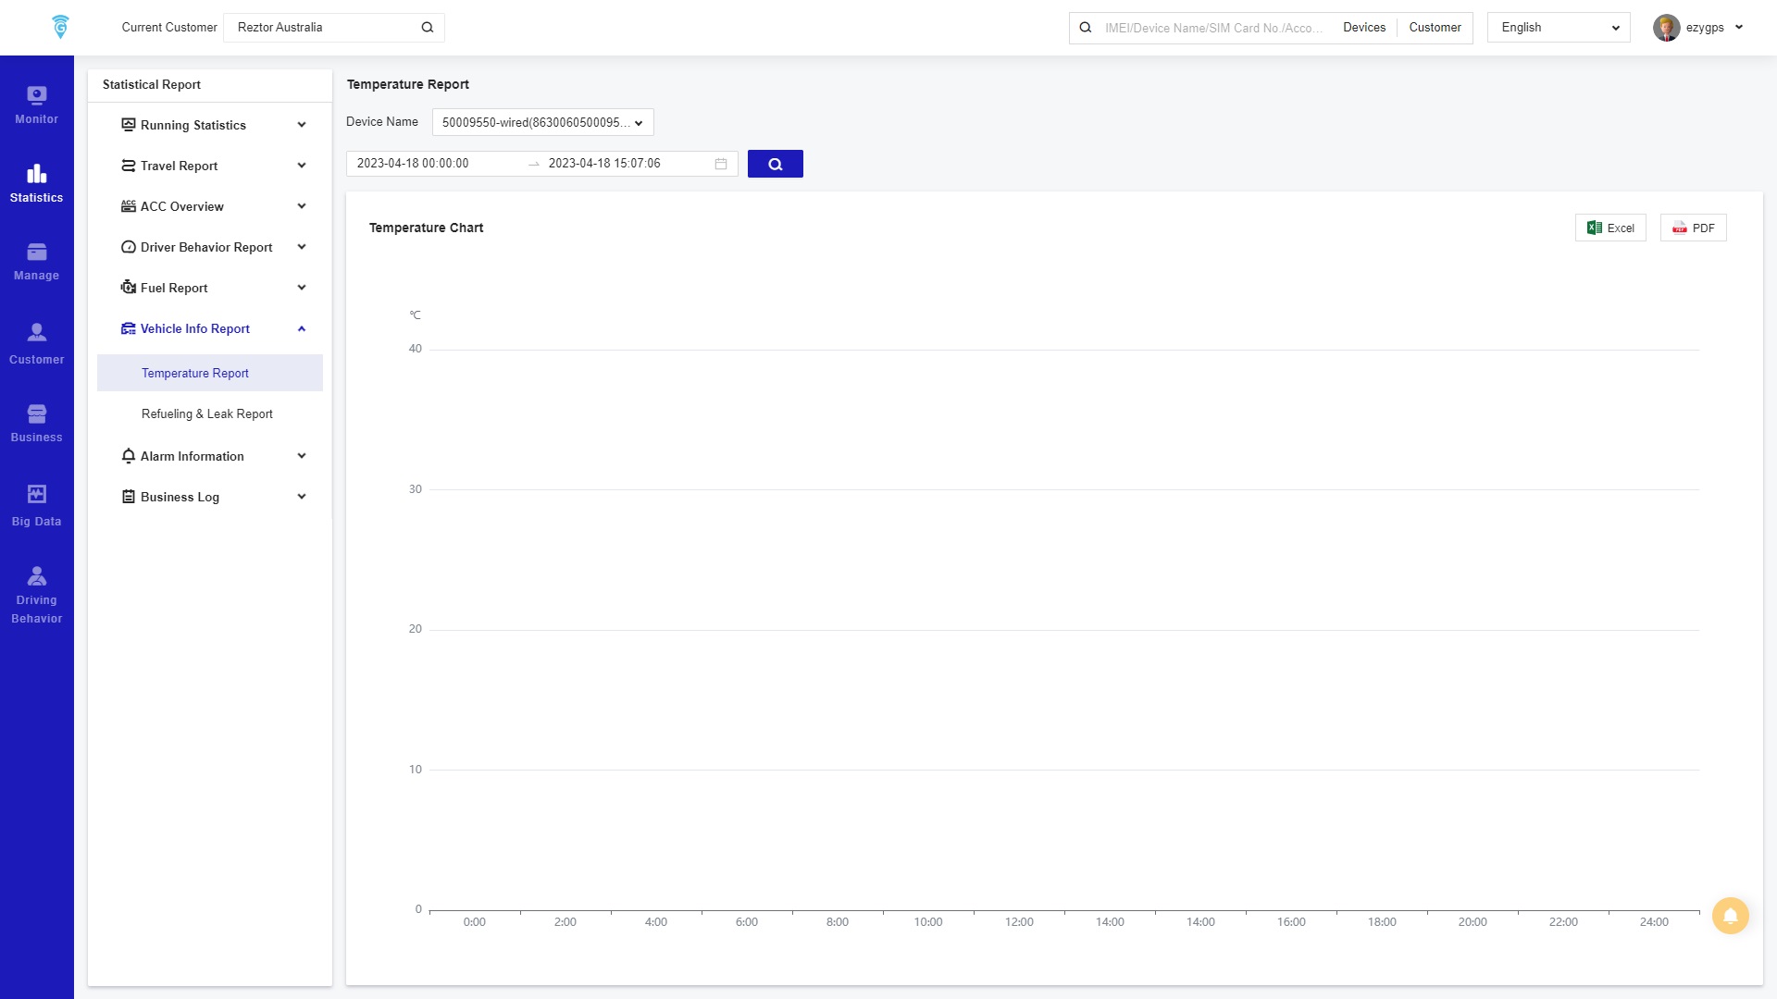Switch search scope to Customer
This screenshot has width=1777, height=999.
tap(1435, 28)
